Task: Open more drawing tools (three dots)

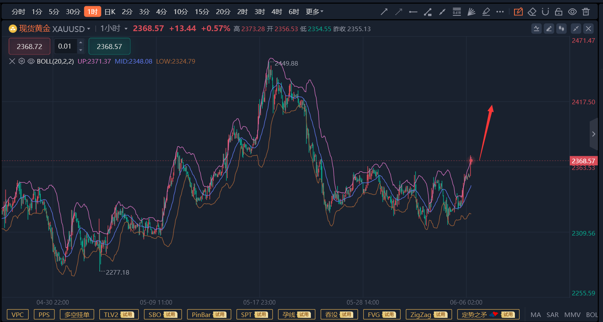Action: (x=500, y=12)
